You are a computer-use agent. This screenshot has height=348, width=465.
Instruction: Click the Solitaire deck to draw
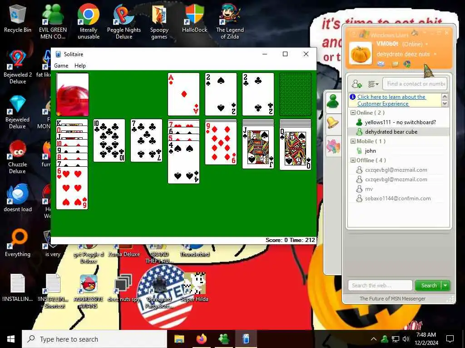pyautogui.click(x=72, y=94)
